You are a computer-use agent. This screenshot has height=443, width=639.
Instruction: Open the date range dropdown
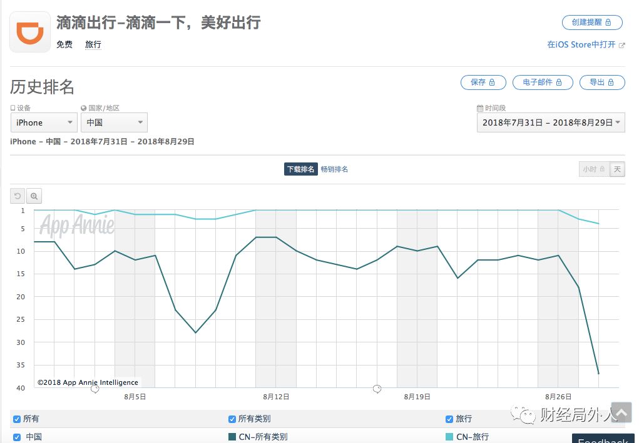point(551,122)
